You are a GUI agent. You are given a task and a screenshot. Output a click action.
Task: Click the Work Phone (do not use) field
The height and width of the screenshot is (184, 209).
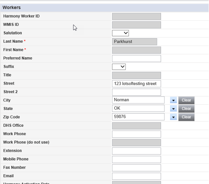(x=136, y=142)
